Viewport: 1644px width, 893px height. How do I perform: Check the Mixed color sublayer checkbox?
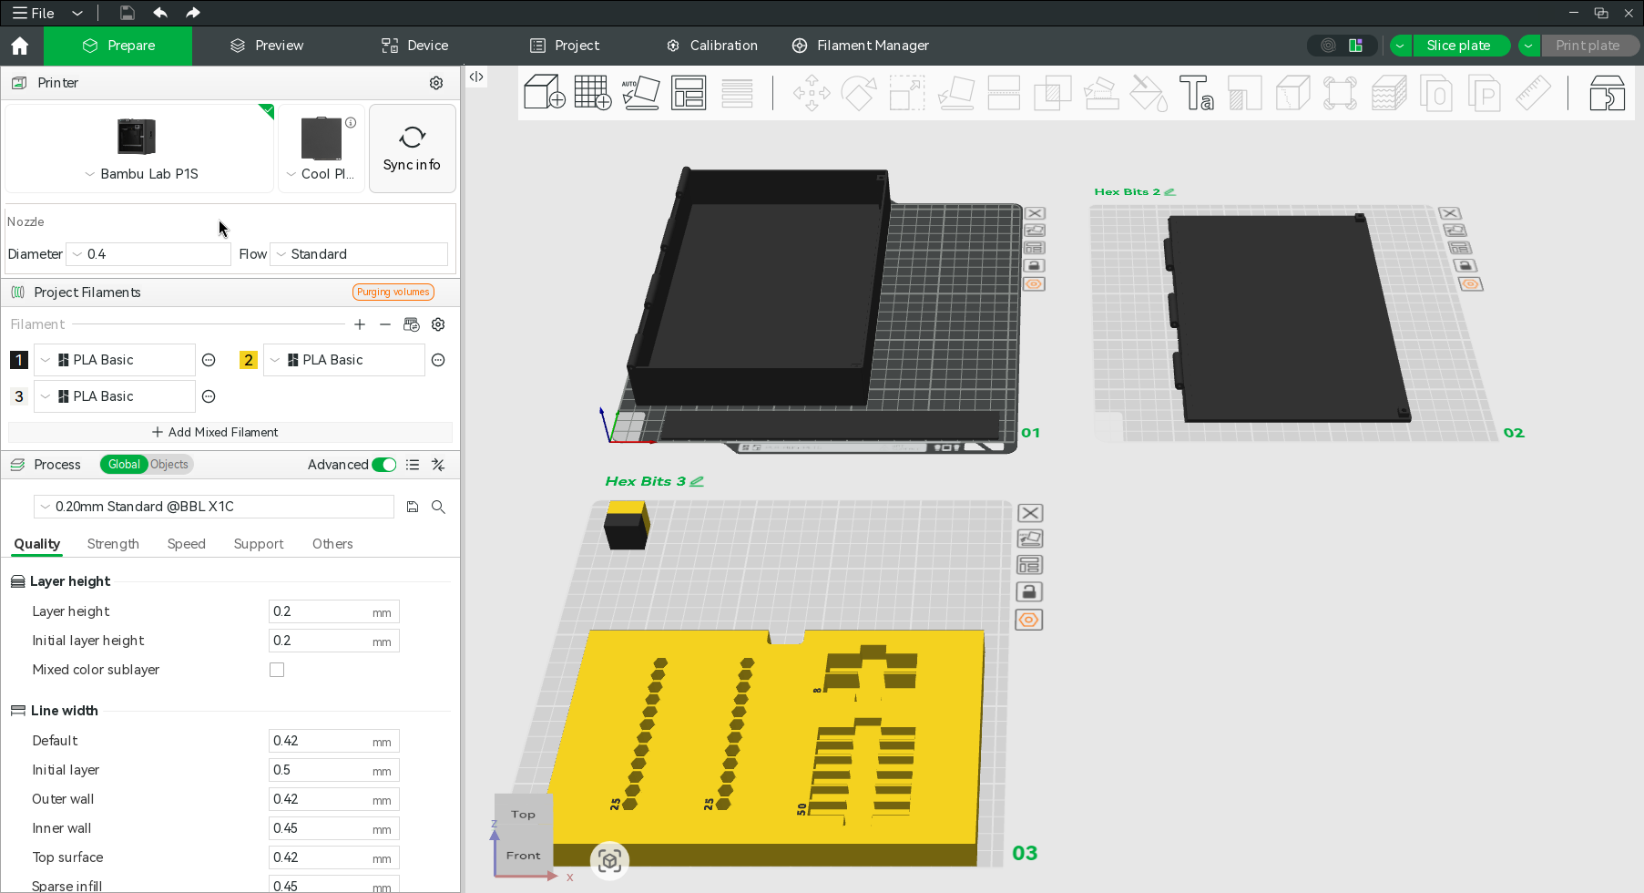pos(277,670)
